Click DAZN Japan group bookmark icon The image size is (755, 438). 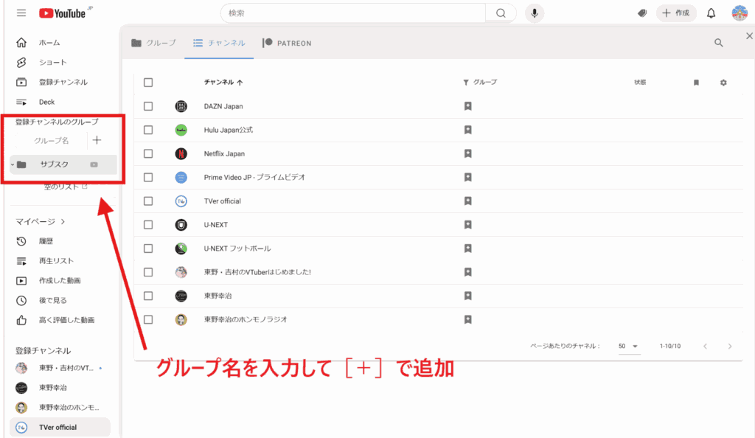(467, 106)
